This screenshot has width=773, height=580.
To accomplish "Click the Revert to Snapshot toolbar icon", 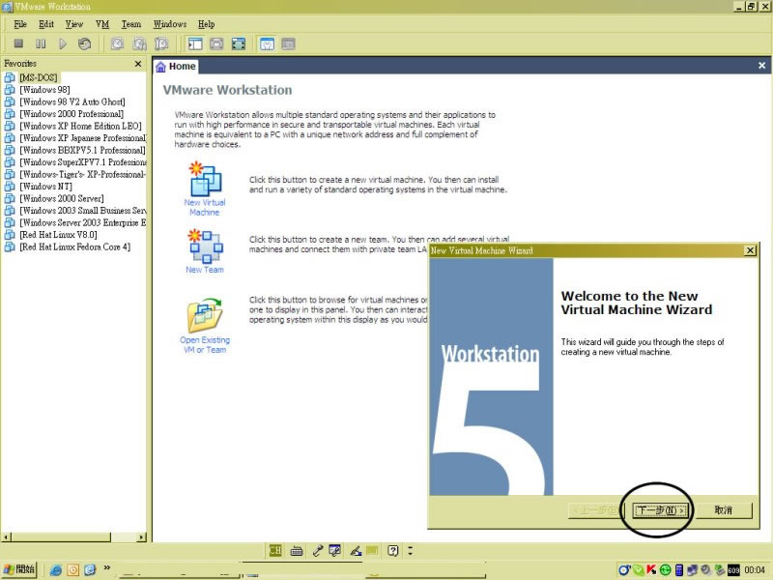I will 139,43.
